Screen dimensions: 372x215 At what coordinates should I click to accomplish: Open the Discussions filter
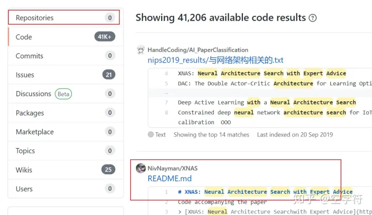(66, 94)
